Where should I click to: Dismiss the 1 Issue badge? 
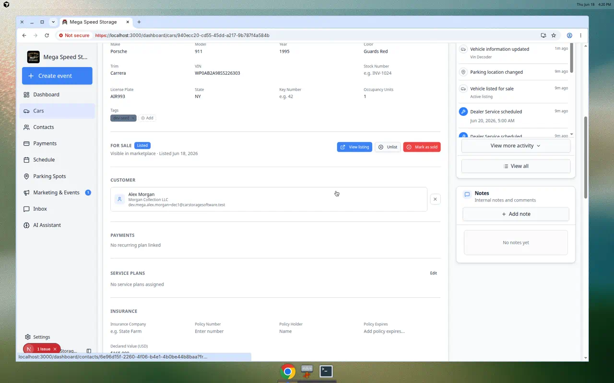(55, 349)
